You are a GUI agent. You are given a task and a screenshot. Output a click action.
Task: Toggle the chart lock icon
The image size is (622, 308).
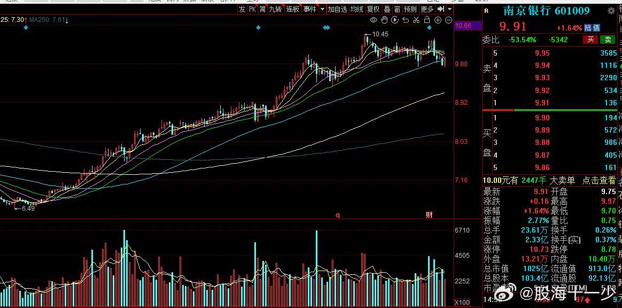coord(427,20)
